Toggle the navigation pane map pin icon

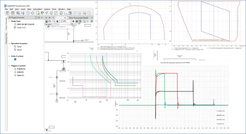[80, 21]
